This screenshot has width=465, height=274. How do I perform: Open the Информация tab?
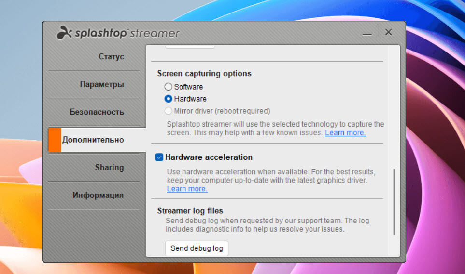click(x=98, y=196)
